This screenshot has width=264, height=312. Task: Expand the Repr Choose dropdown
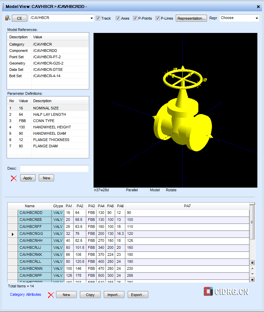(257, 18)
